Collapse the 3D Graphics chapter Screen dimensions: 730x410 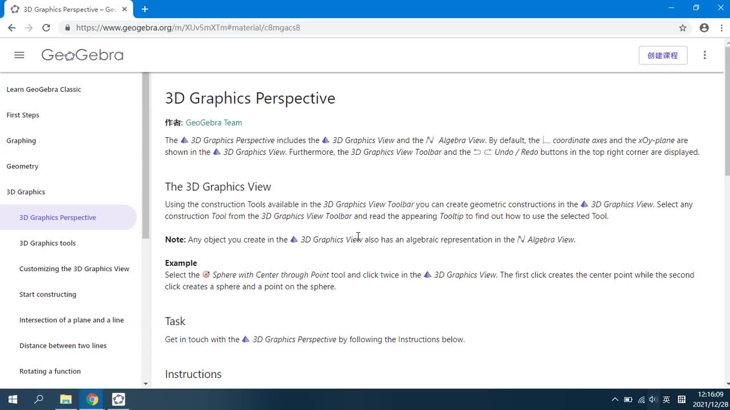point(26,192)
